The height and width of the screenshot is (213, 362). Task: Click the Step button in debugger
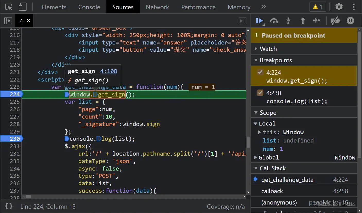317,21
